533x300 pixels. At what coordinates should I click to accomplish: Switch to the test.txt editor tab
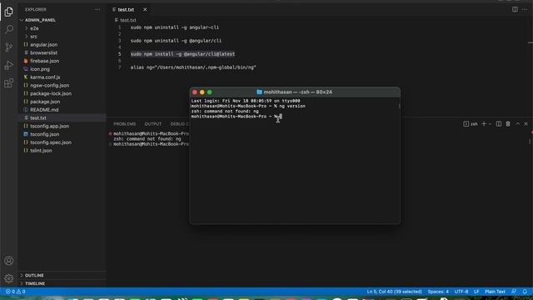(x=126, y=9)
